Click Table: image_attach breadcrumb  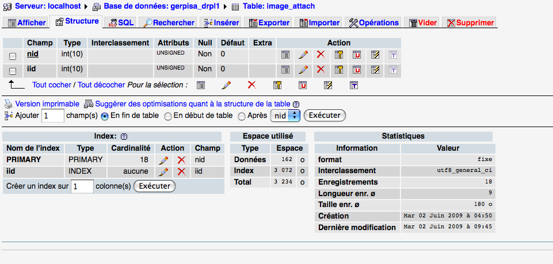click(279, 6)
